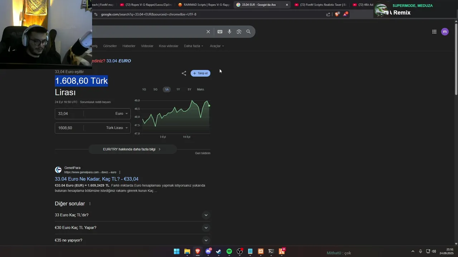Open the Euro currency dropdown
Screen dimensions: 458x257
coord(122,114)
